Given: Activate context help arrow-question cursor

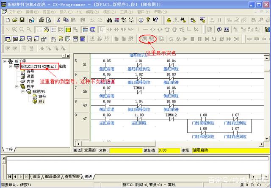Looking at the screenshot, I should pyautogui.click(x=155, y=20).
